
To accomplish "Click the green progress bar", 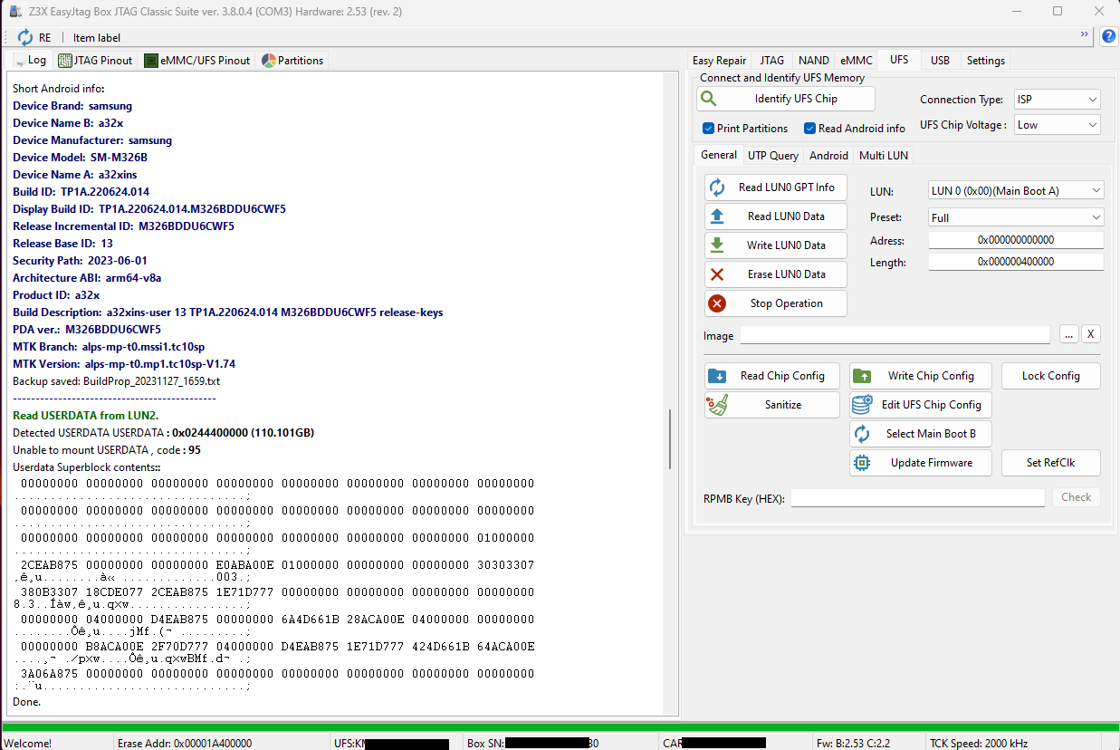I will [560, 727].
